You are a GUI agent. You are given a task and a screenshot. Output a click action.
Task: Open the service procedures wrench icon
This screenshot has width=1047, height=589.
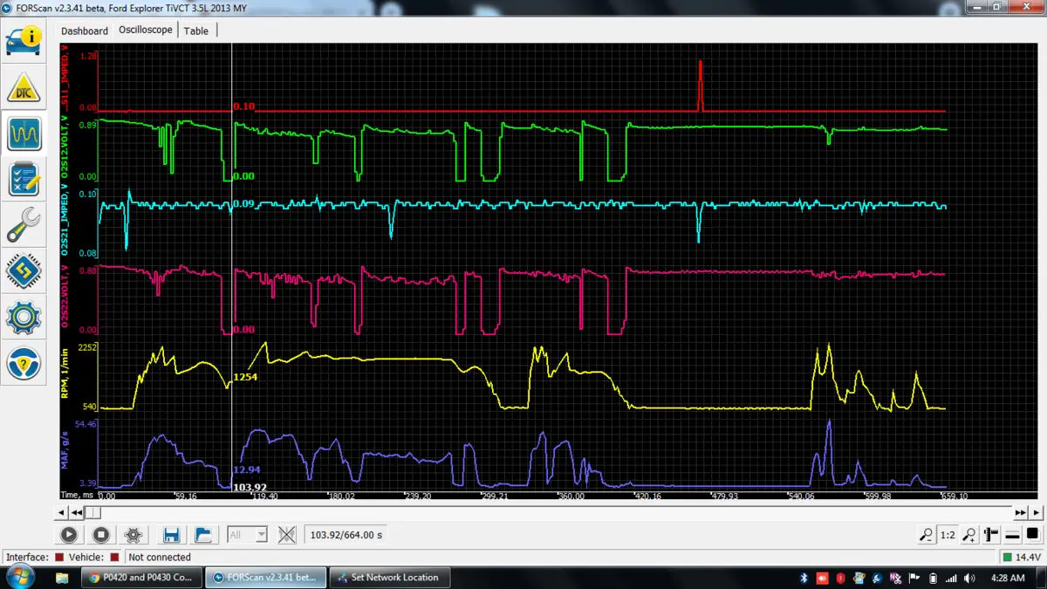click(24, 225)
